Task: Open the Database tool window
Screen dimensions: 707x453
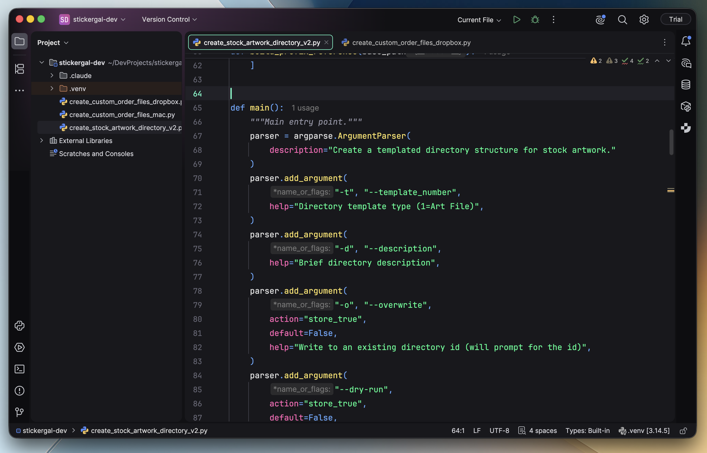Action: coord(686,85)
